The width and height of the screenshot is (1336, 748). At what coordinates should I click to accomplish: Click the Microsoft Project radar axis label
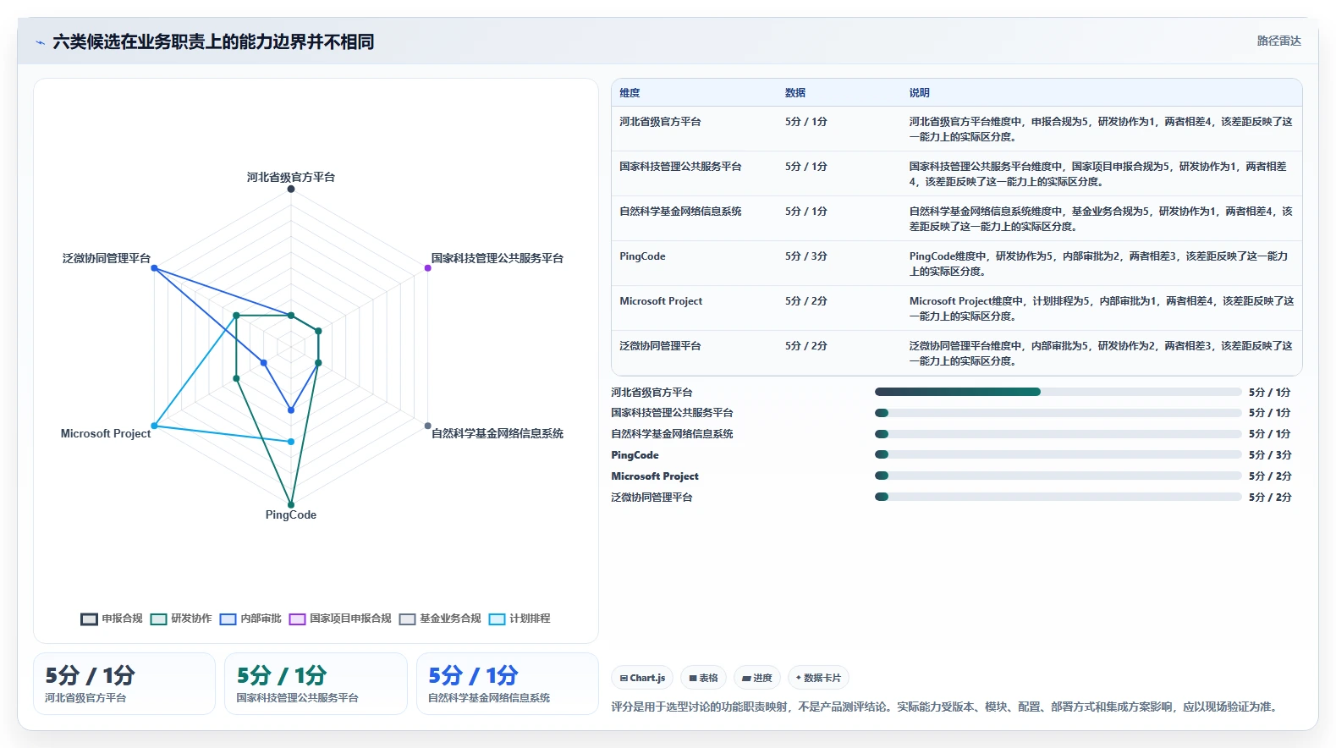coord(106,433)
